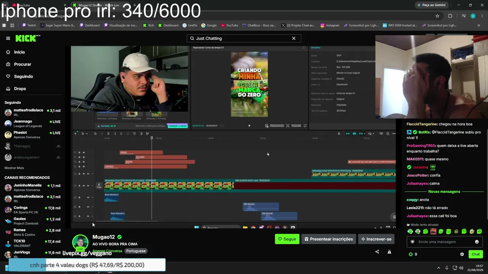
Task: Open recommended channel JuninhoManella
Action: coord(32,187)
